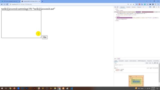Screen dimensions: 160x90
Task: Open a new browser tab with plus
Action: [42, 1]
